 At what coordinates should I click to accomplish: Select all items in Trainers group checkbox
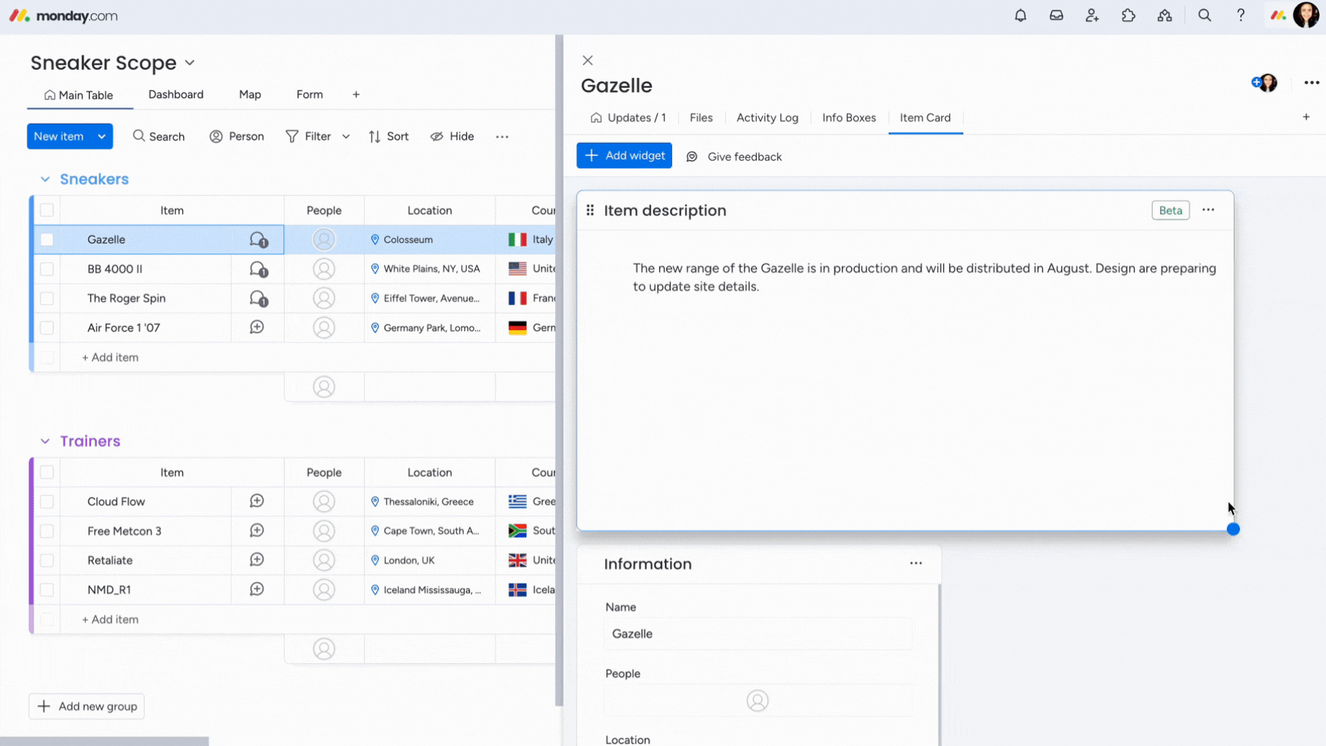pyautogui.click(x=47, y=472)
